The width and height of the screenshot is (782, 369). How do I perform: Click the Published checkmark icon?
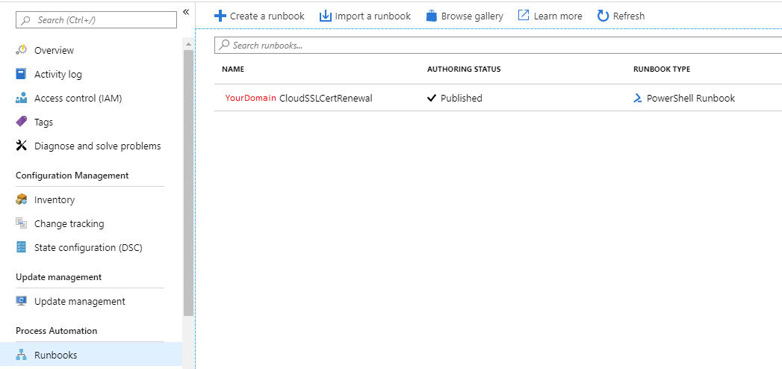(x=432, y=98)
